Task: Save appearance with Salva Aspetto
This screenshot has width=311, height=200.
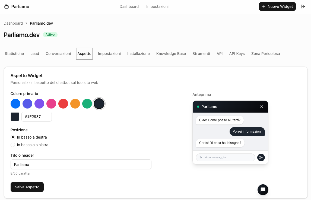Action: click(x=27, y=187)
